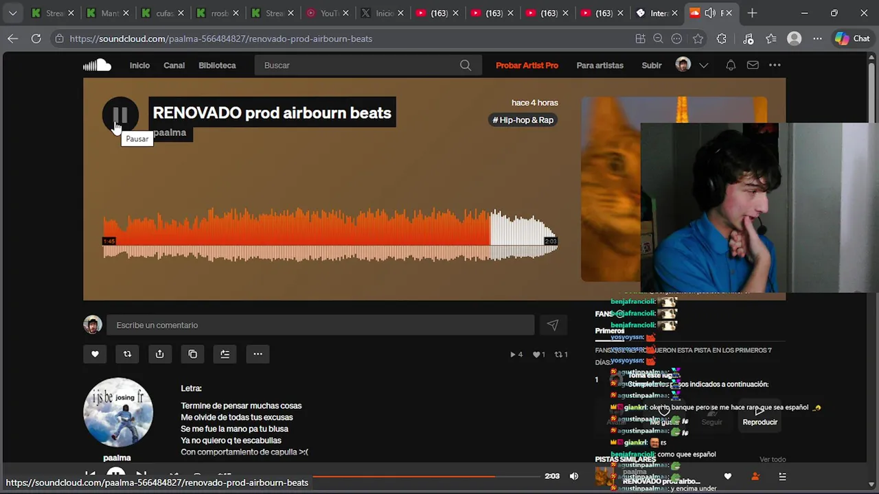View site information lock icon
Viewport: 879px width, 494px height.
pyautogui.click(x=60, y=38)
